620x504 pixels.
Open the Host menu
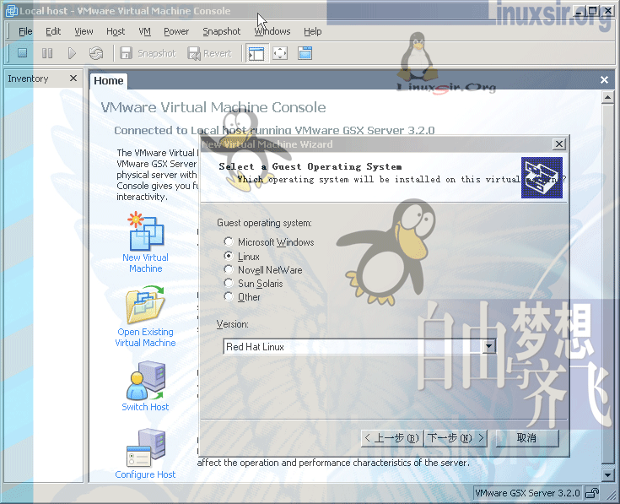point(116,31)
